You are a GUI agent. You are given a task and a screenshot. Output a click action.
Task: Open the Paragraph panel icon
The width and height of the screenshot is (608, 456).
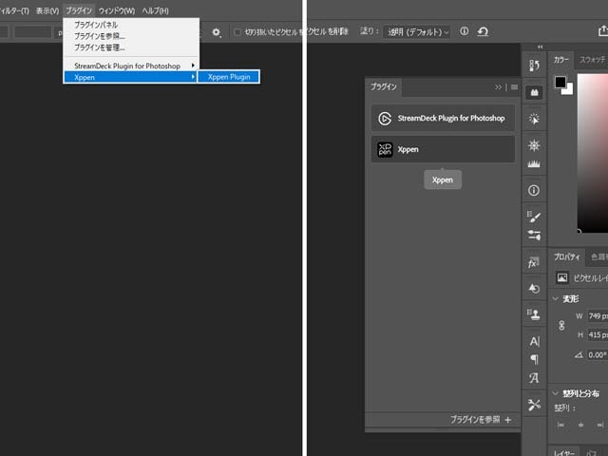pos(534,359)
